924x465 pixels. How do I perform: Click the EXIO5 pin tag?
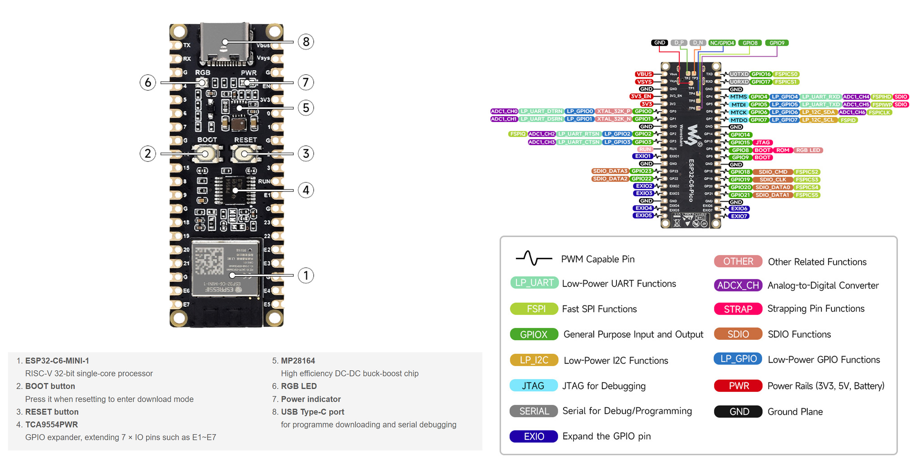coord(644,216)
